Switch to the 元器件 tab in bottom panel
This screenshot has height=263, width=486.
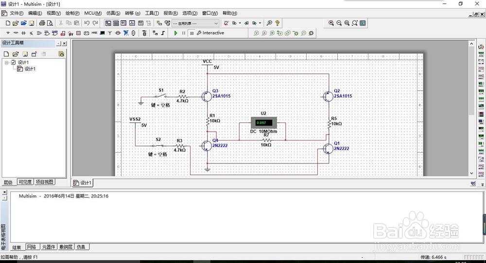pos(49,247)
